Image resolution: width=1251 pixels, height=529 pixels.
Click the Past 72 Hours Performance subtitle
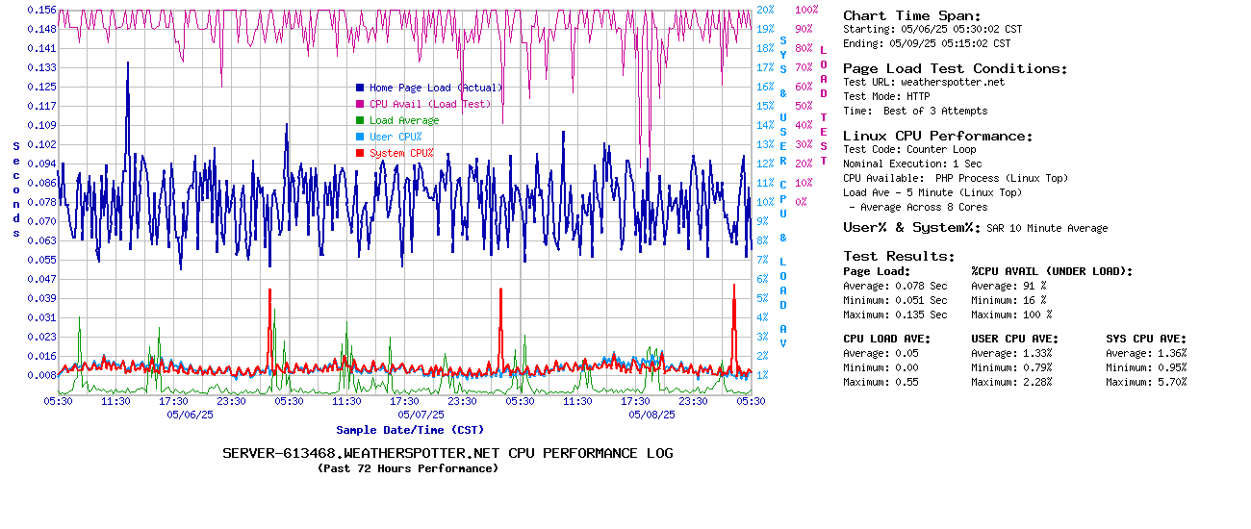click(408, 468)
